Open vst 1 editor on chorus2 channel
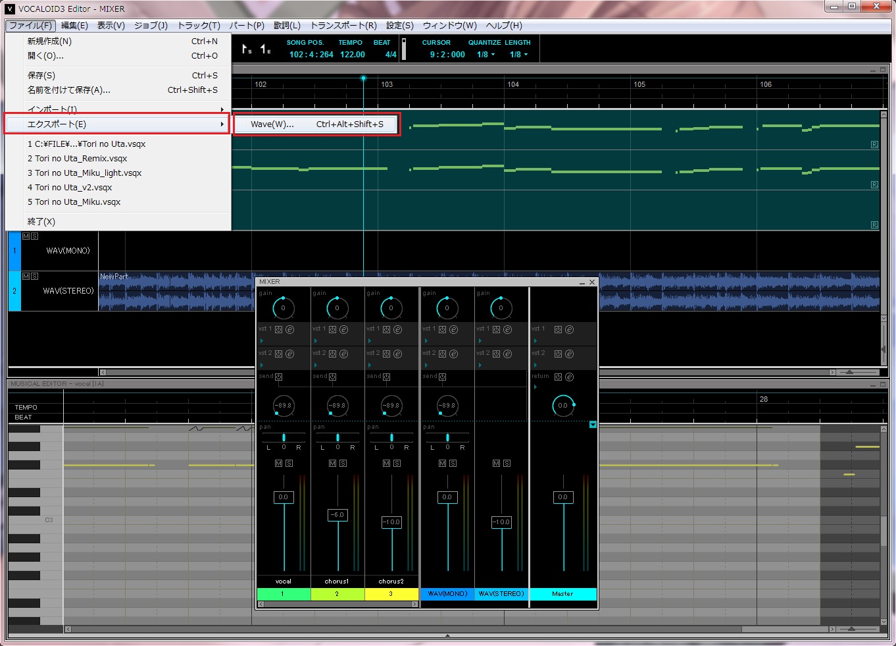The height and width of the screenshot is (646, 896). (x=397, y=329)
